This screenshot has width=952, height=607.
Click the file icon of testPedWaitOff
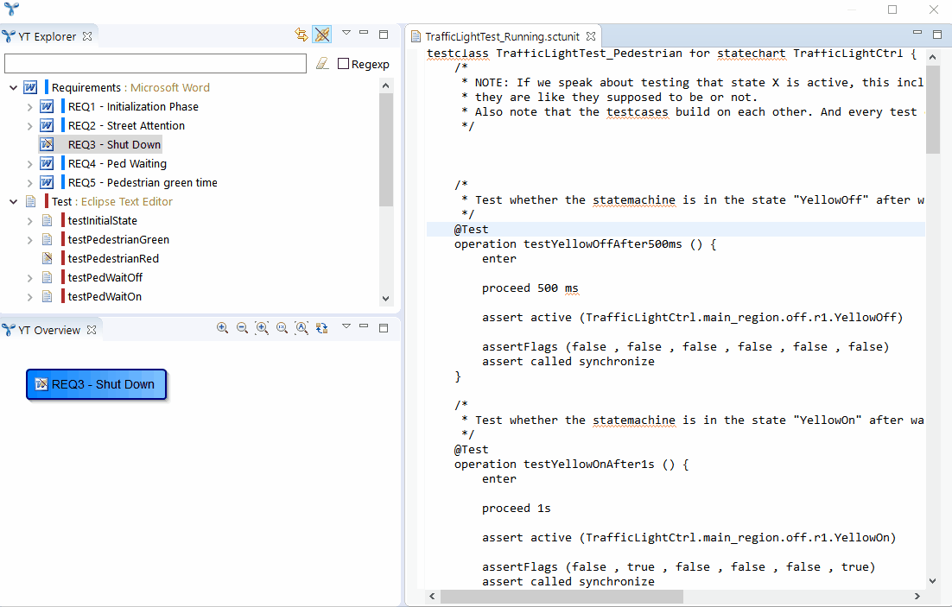click(x=47, y=277)
